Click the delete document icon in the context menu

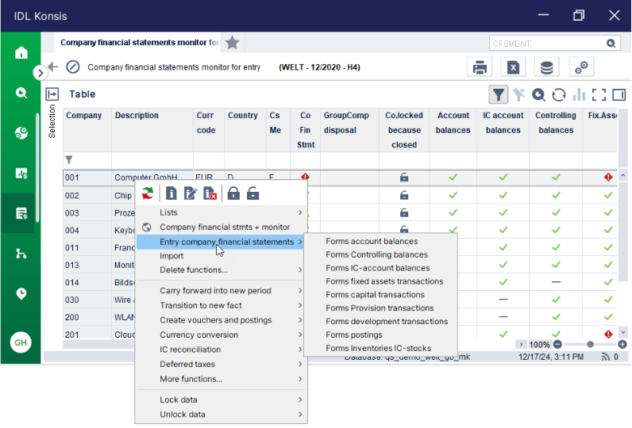coord(210,193)
